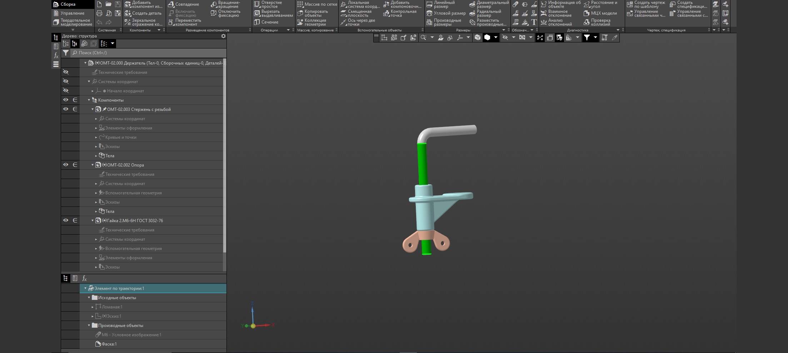This screenshot has width=788, height=353.
Task: Open a file using the folder icon
Action: click(109, 4)
